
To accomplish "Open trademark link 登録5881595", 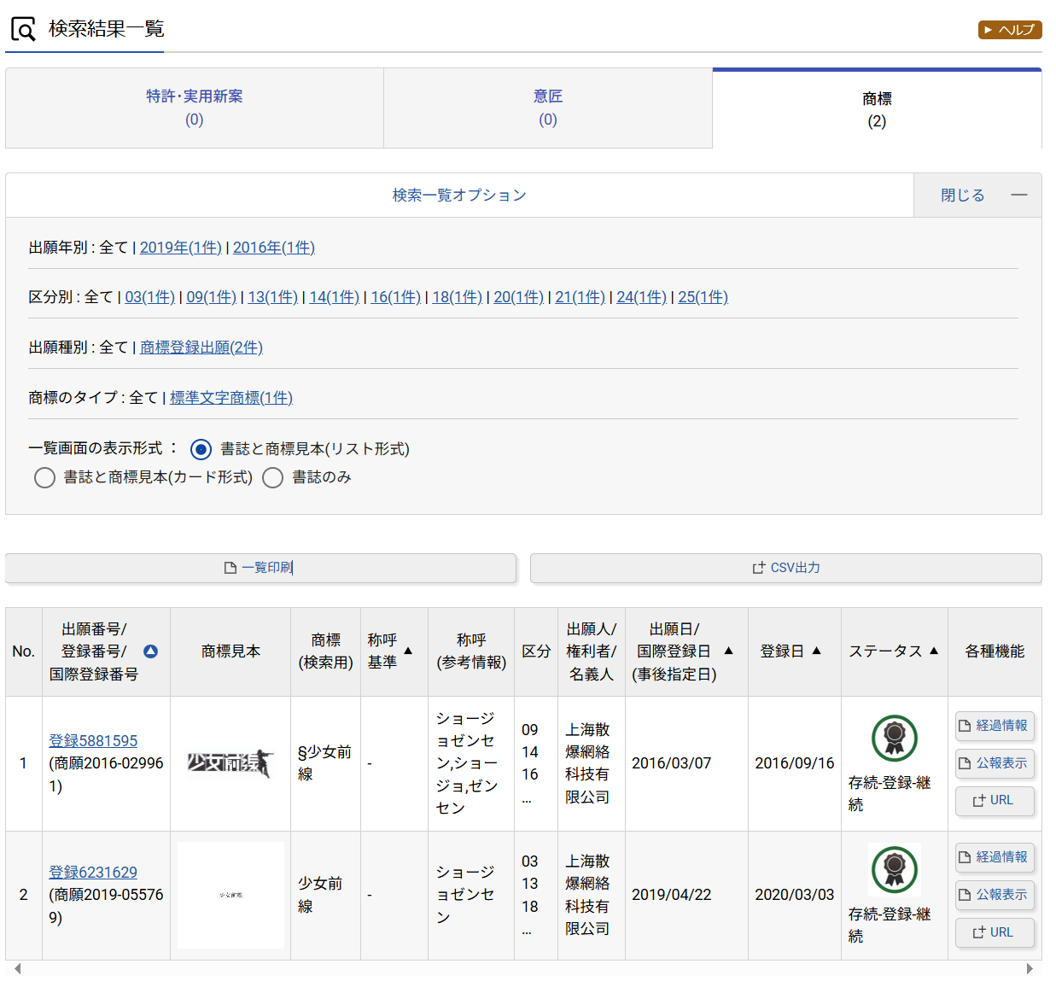I will (93, 741).
